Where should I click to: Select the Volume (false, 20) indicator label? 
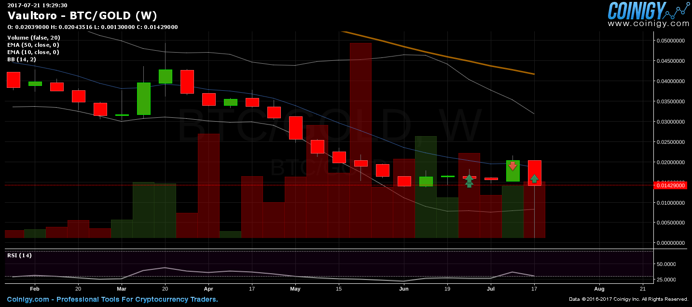tap(34, 38)
